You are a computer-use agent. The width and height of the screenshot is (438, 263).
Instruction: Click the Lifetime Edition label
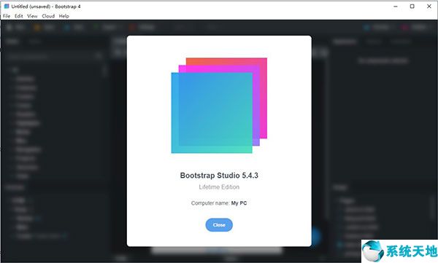click(x=219, y=187)
